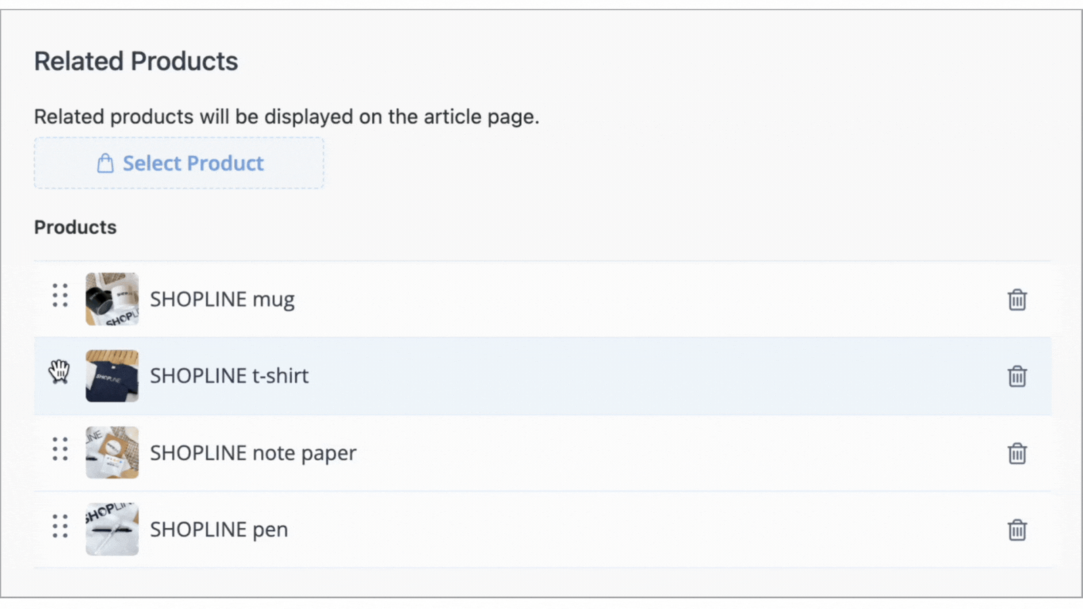Open the SHOPLINE t-shirt thumbnail image

pyautogui.click(x=112, y=376)
